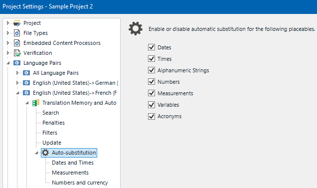Viewport: 317px width, 188px height.
Task: Collapse the Auto-substitution node arrow
Action: (36, 153)
